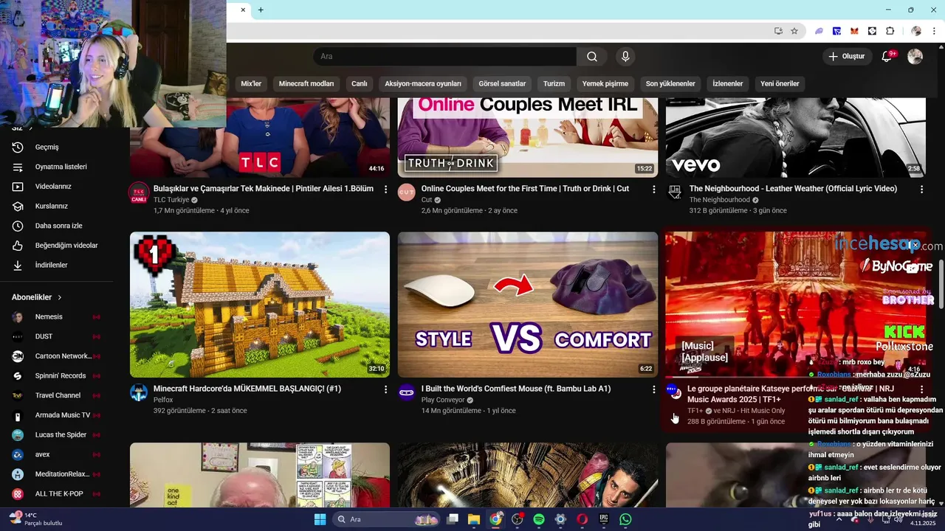The width and height of the screenshot is (945, 531).
Task: Close the current browser tab
Action: coord(243,10)
